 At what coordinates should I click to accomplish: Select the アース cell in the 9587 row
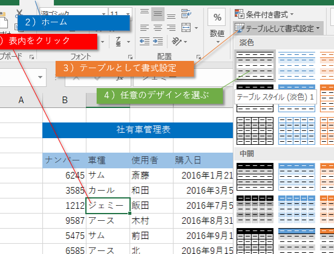point(108,221)
